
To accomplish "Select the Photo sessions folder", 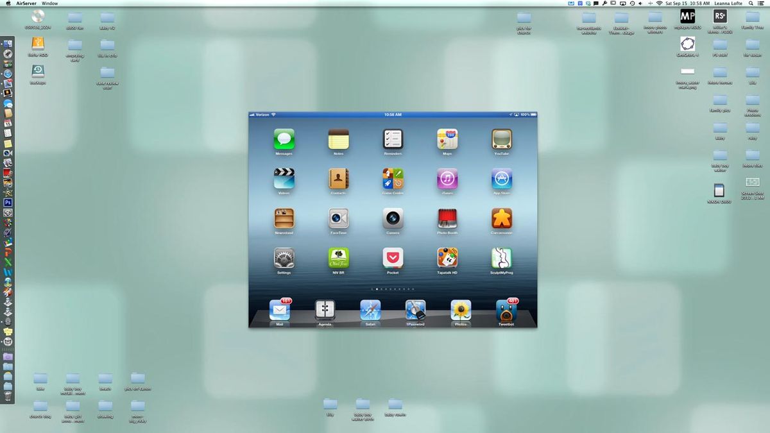I will click(x=752, y=100).
